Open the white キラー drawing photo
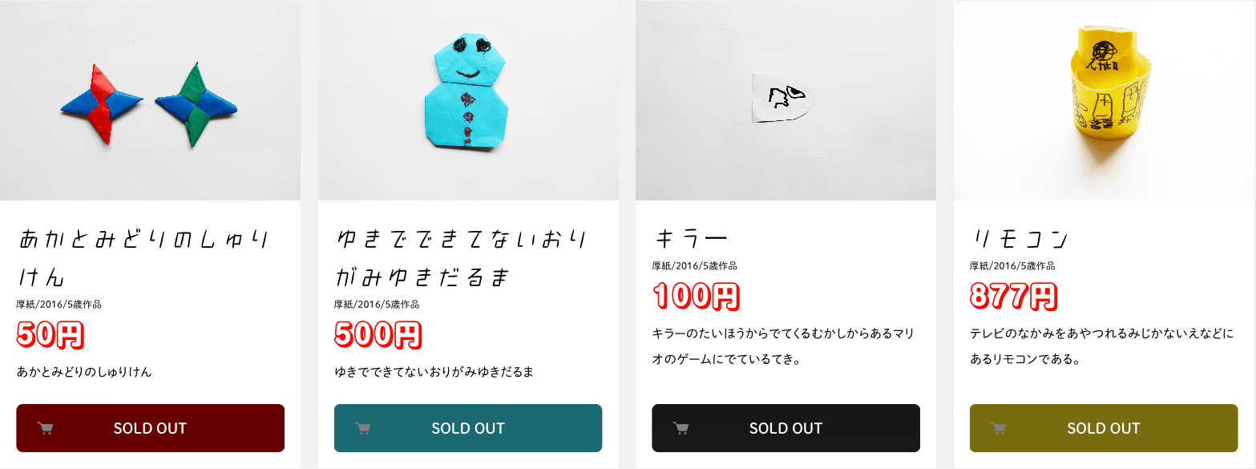The image size is (1256, 469). (x=786, y=100)
